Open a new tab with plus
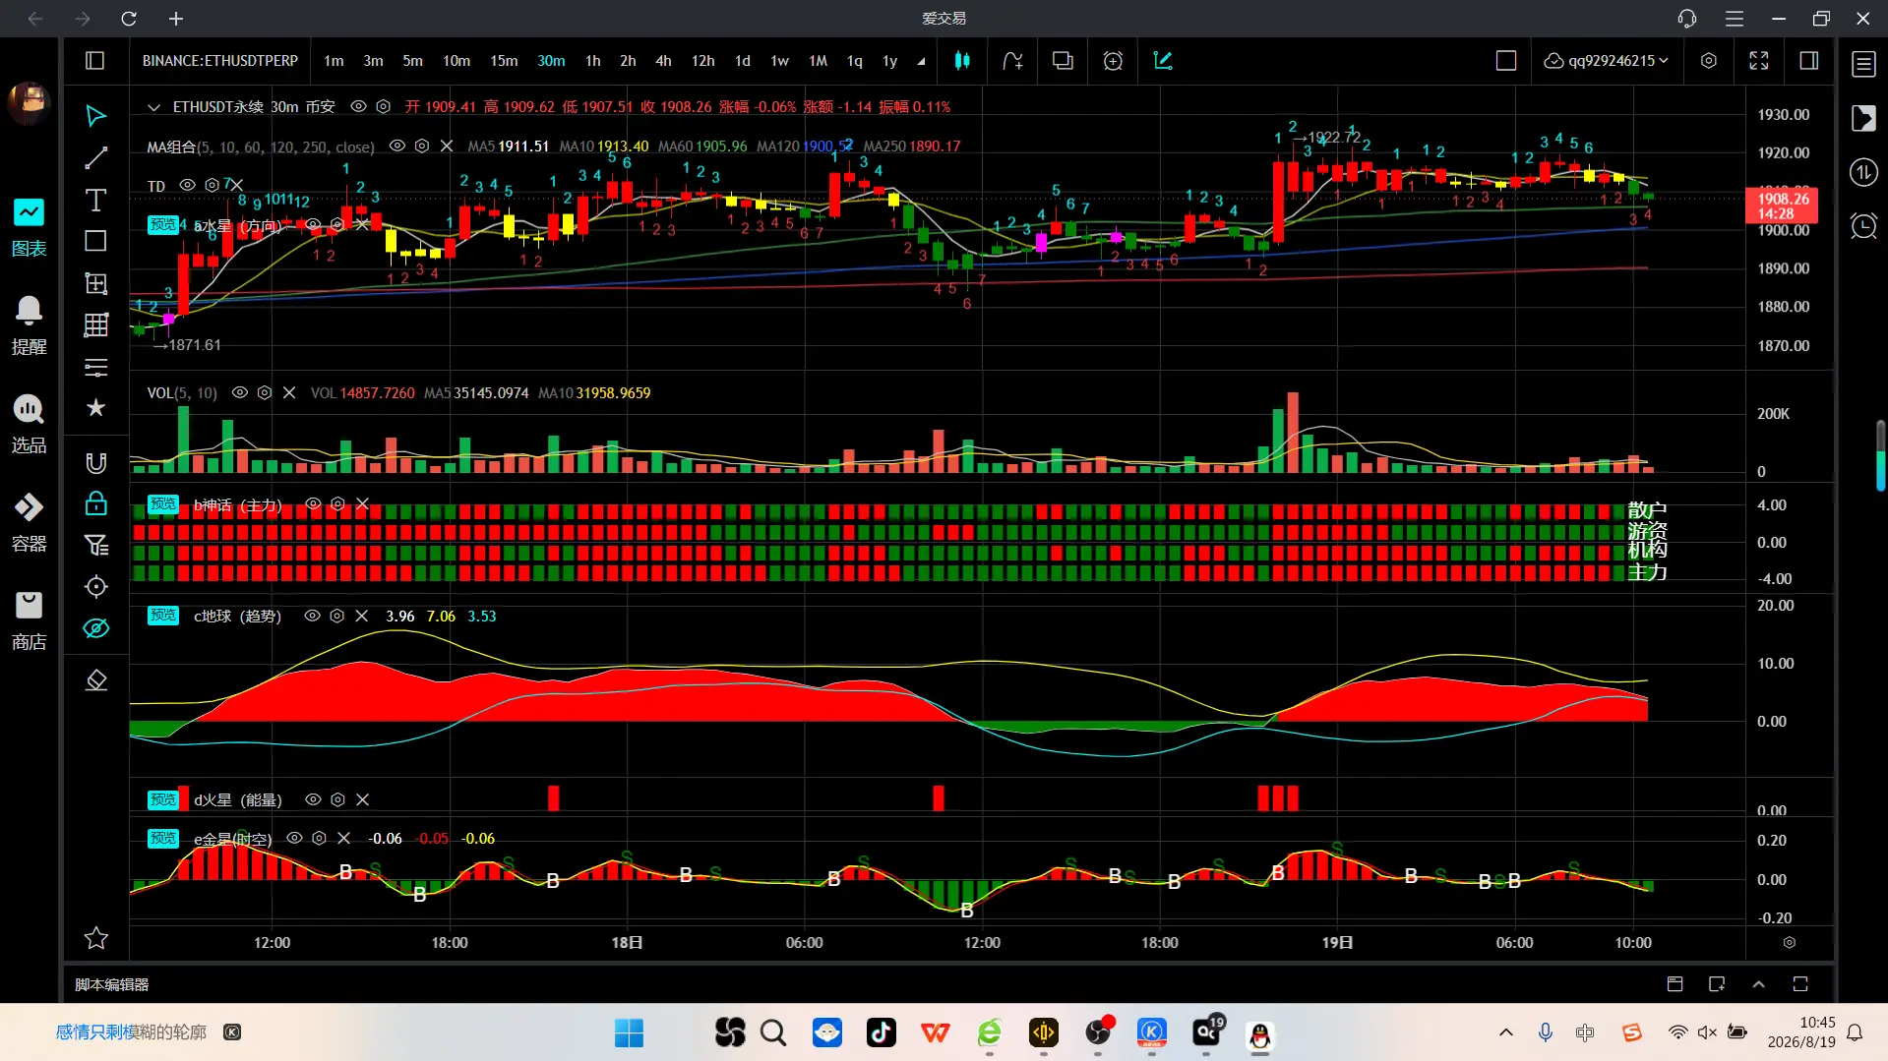The height and width of the screenshot is (1061, 1888). (x=176, y=19)
